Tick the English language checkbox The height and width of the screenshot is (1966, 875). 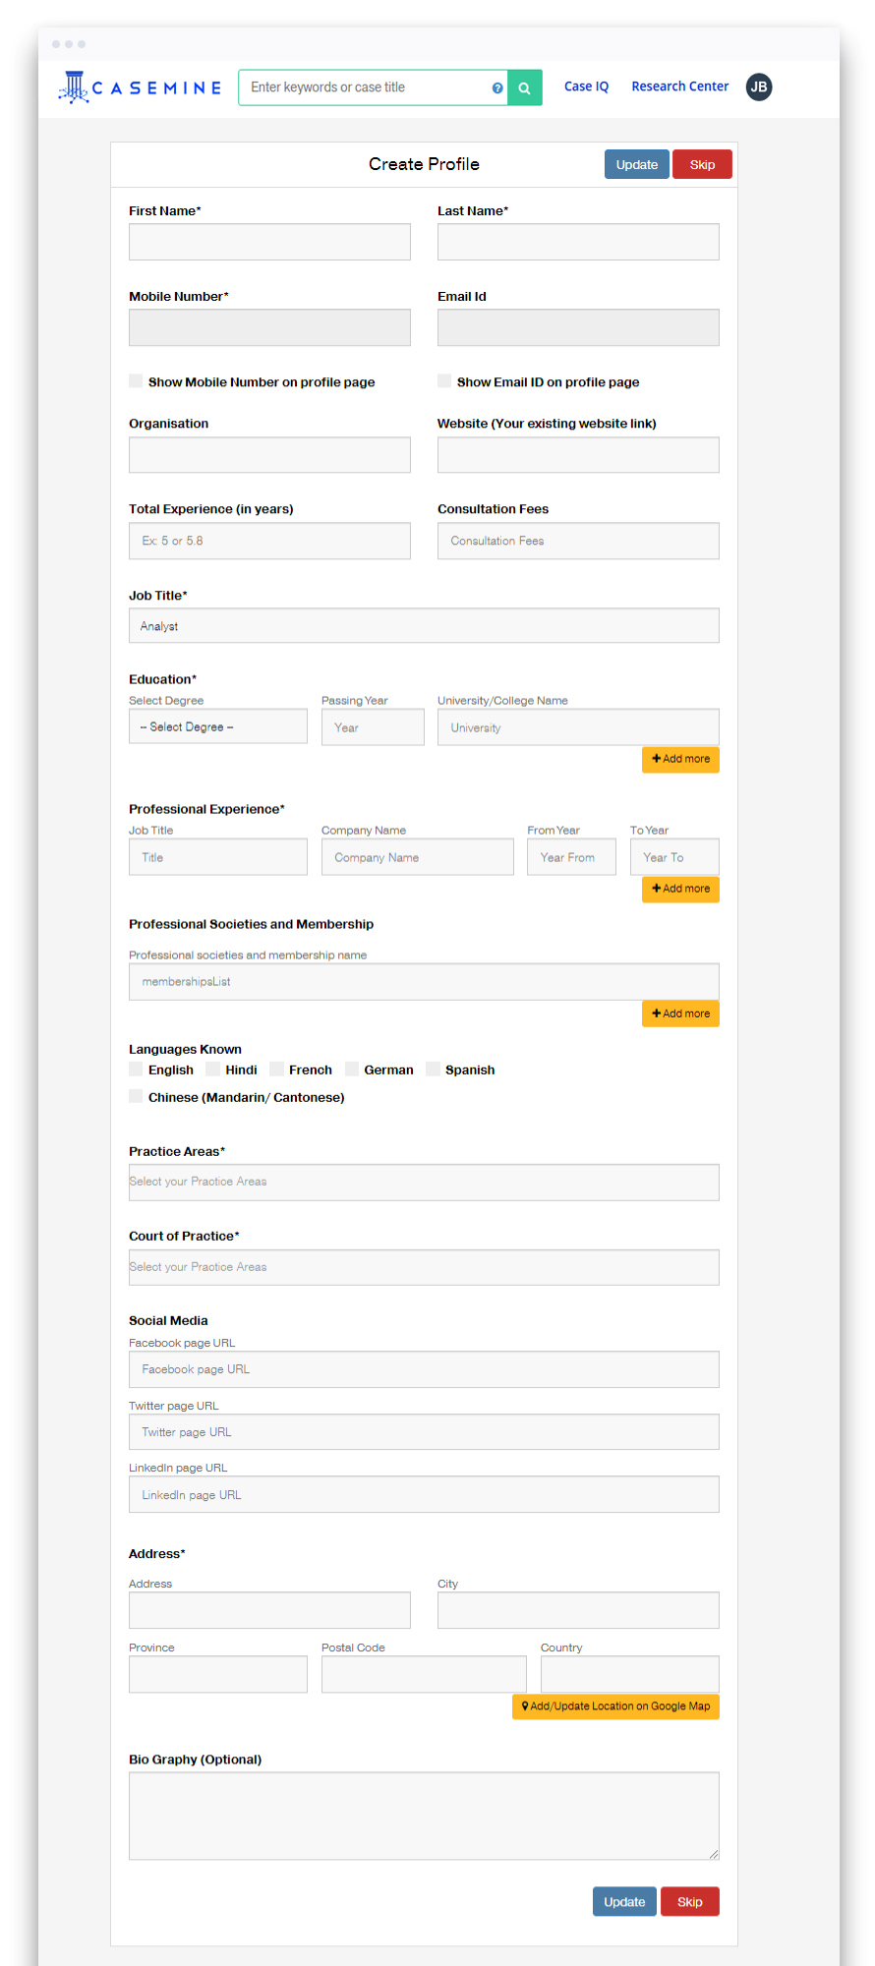pyautogui.click(x=136, y=1070)
